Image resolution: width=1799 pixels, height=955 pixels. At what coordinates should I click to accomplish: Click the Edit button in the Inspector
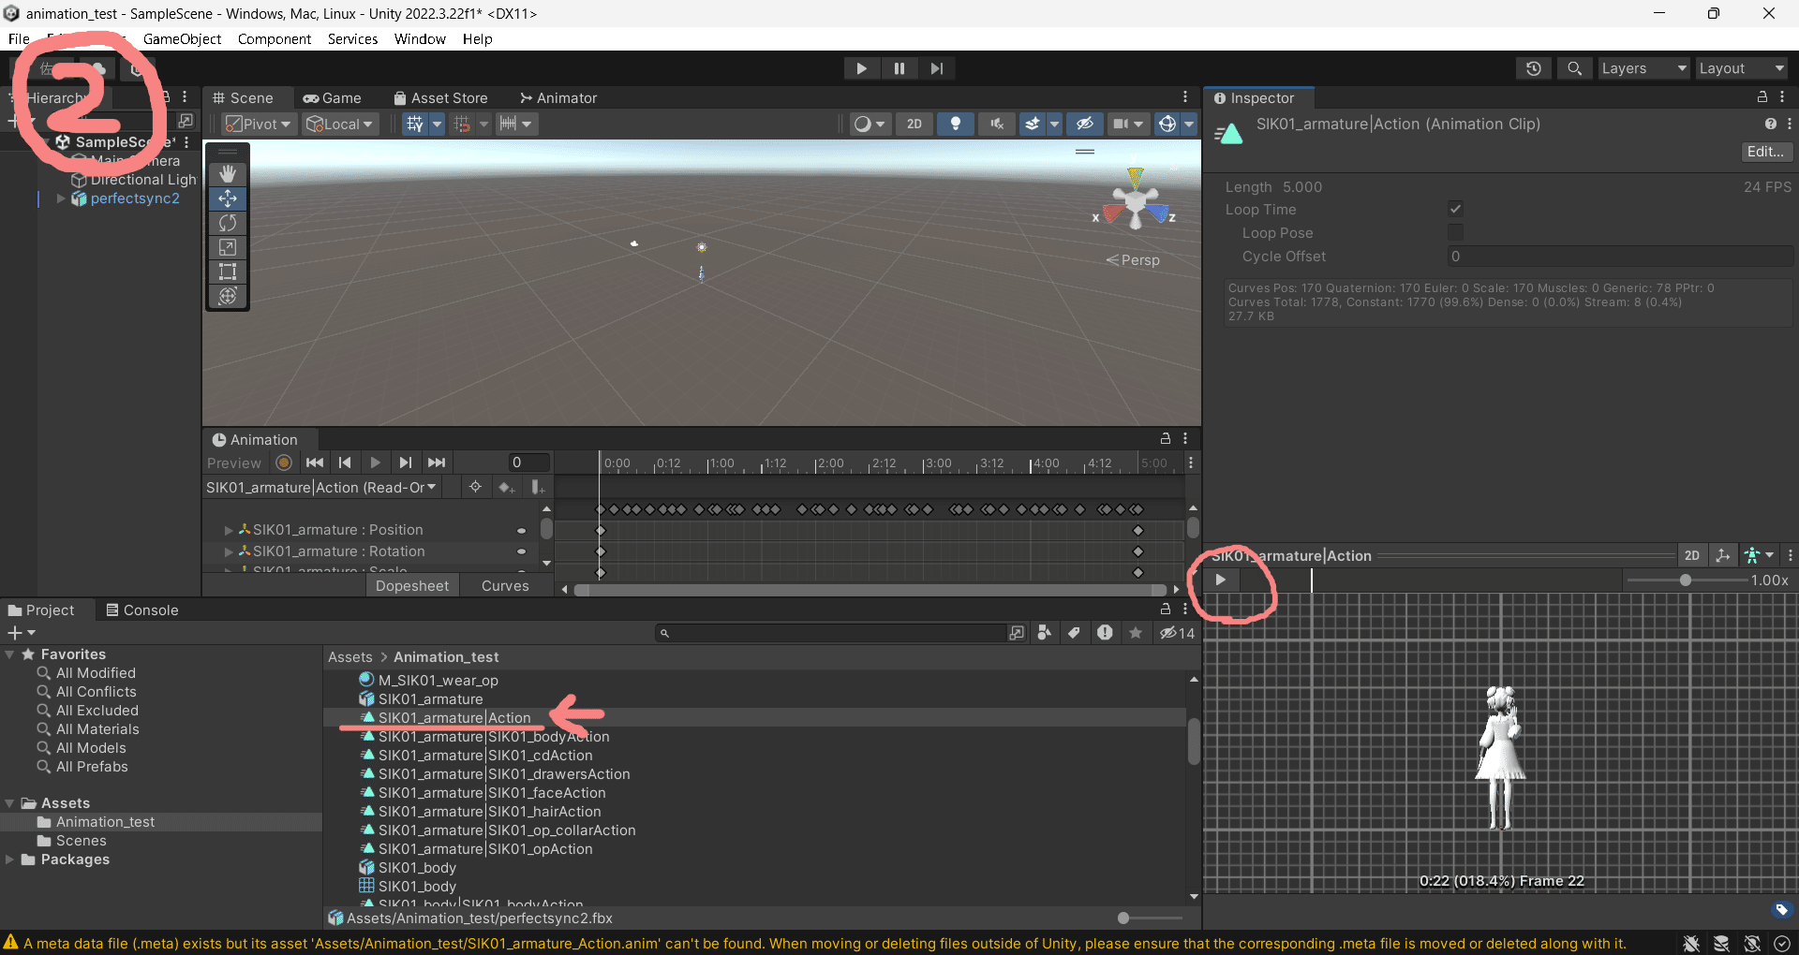click(x=1765, y=151)
